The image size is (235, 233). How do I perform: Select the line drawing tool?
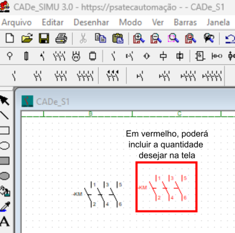4,115
